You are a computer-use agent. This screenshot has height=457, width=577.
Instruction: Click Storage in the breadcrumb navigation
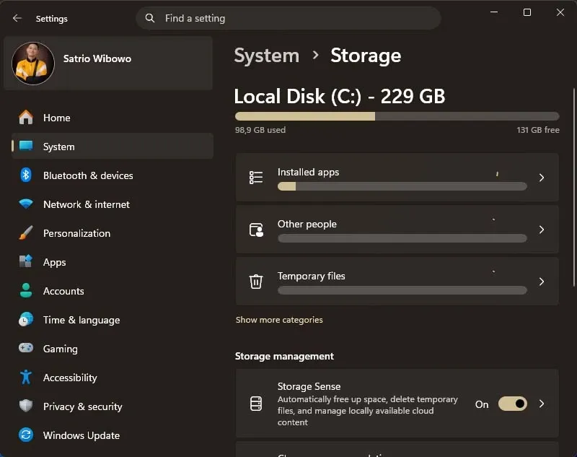pyautogui.click(x=365, y=56)
